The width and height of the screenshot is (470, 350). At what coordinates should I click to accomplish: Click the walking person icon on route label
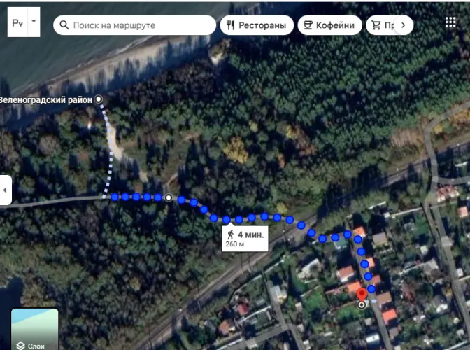click(230, 234)
